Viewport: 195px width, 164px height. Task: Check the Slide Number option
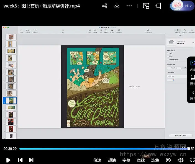click(168, 60)
